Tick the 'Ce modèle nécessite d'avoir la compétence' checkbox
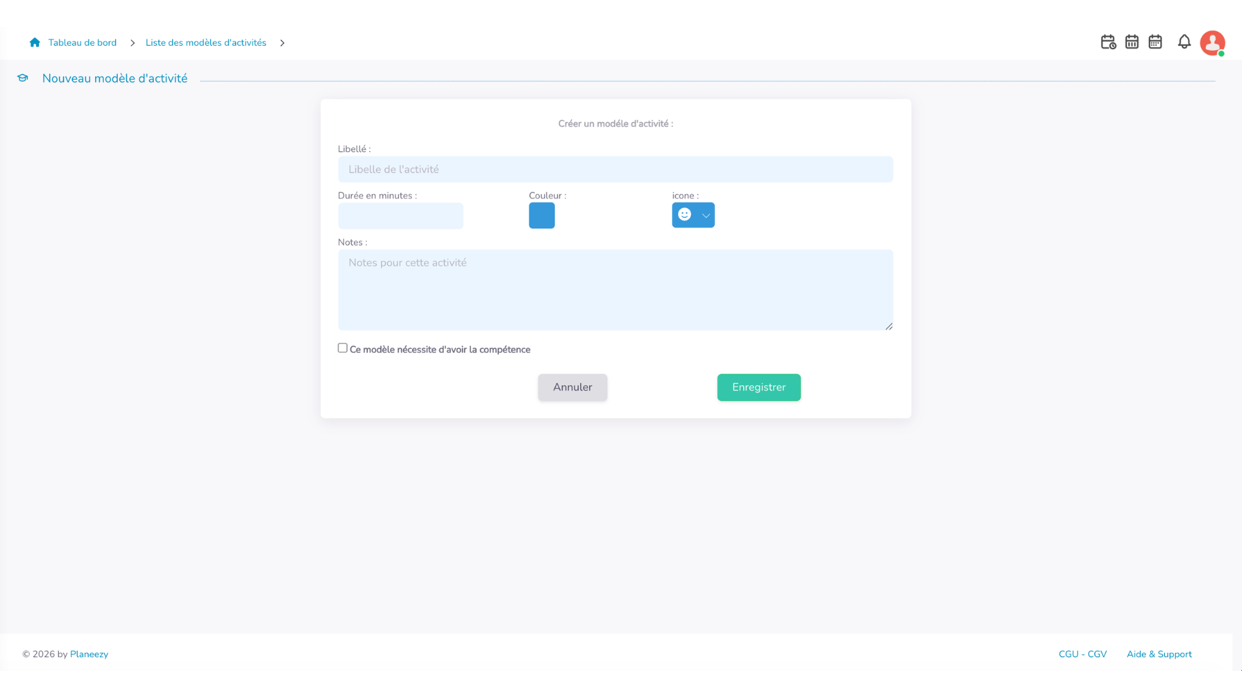This screenshot has width=1242, height=698. point(342,348)
